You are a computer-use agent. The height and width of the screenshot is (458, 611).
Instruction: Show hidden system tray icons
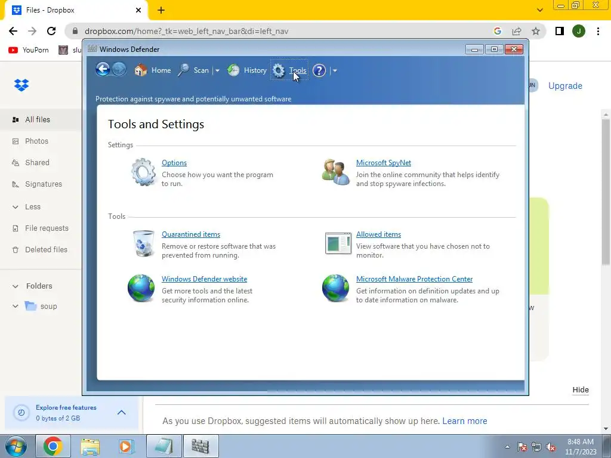507,447
